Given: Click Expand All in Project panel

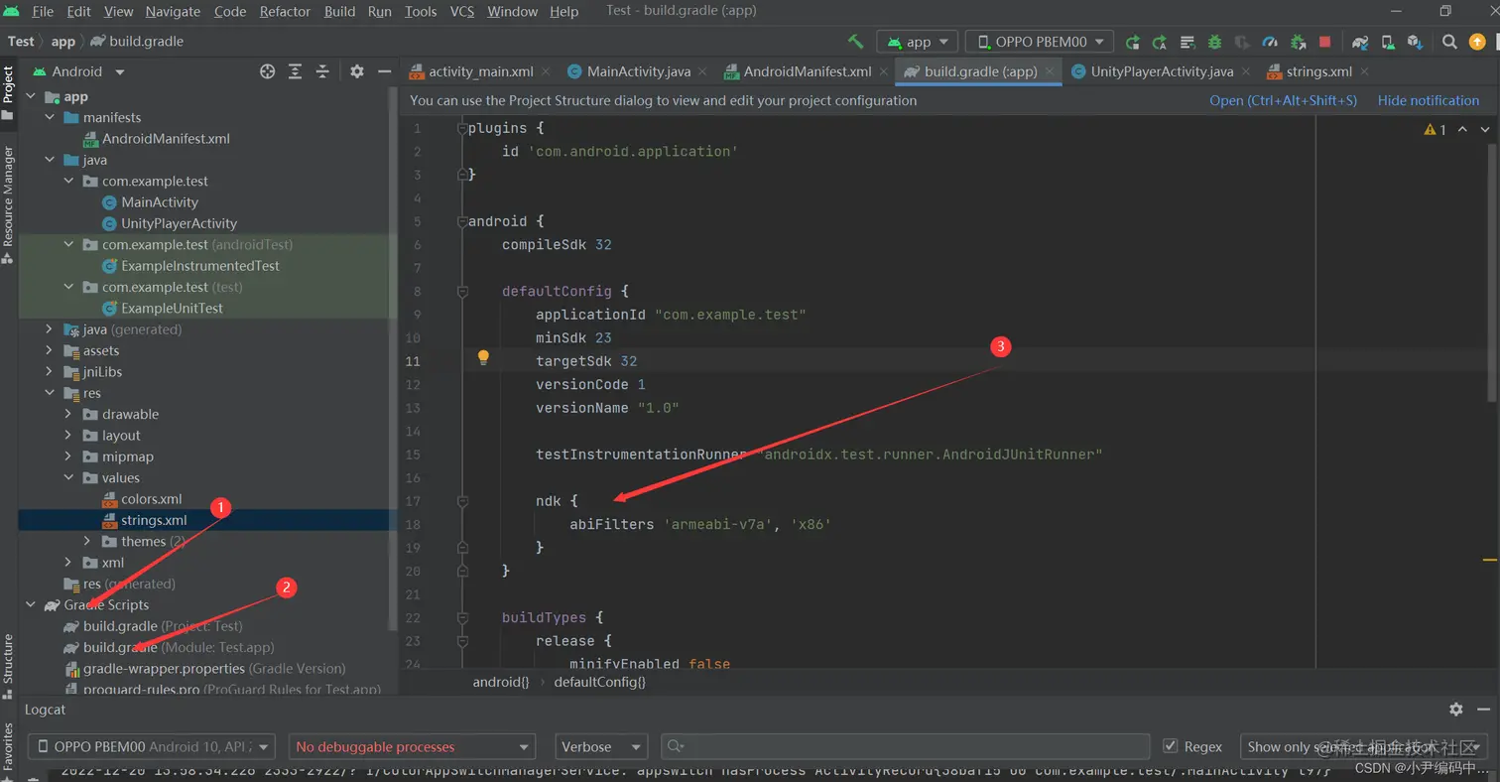Looking at the screenshot, I should (295, 71).
